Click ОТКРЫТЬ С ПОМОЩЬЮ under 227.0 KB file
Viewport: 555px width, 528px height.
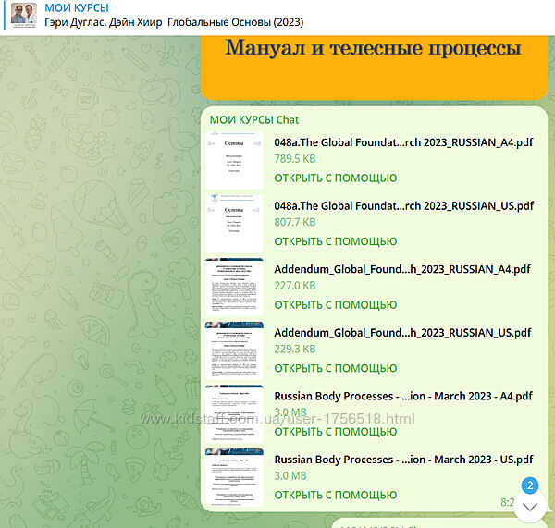[x=335, y=304]
